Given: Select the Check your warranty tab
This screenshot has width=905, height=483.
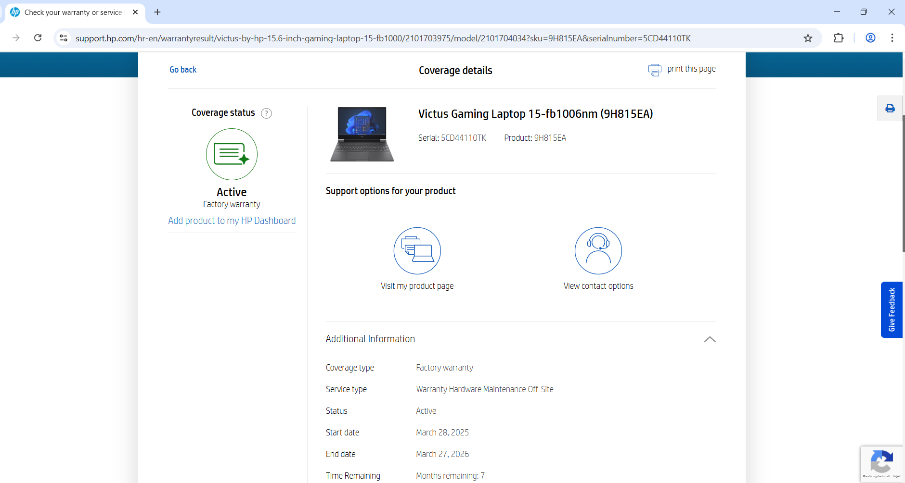Looking at the screenshot, I should [x=75, y=12].
